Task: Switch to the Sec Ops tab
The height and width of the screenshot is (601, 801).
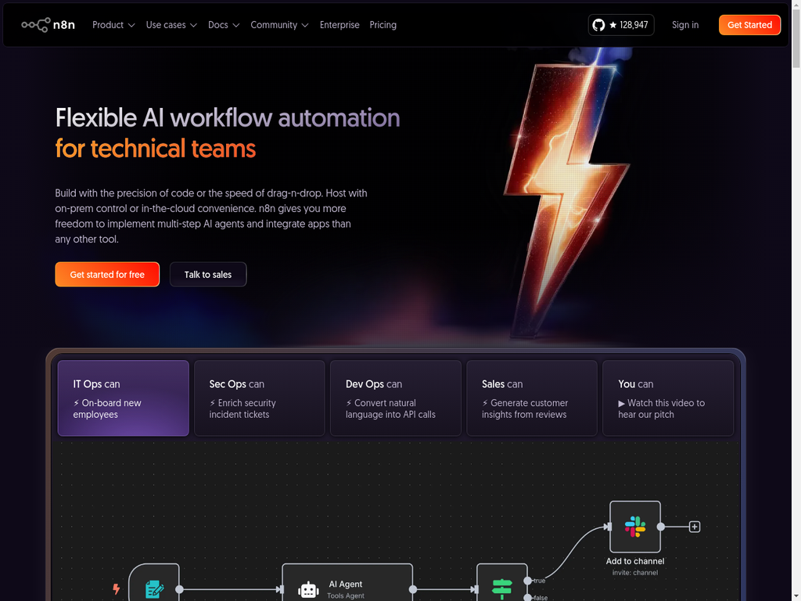Action: click(259, 398)
